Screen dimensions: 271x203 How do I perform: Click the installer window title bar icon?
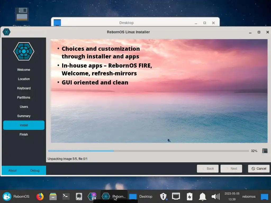click(6, 32)
